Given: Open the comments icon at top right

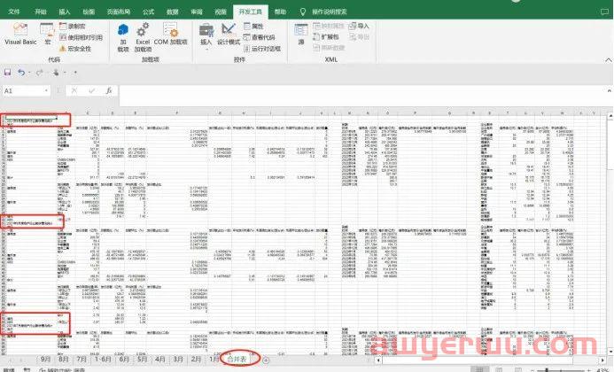Looking at the screenshot, I should coord(604,12).
